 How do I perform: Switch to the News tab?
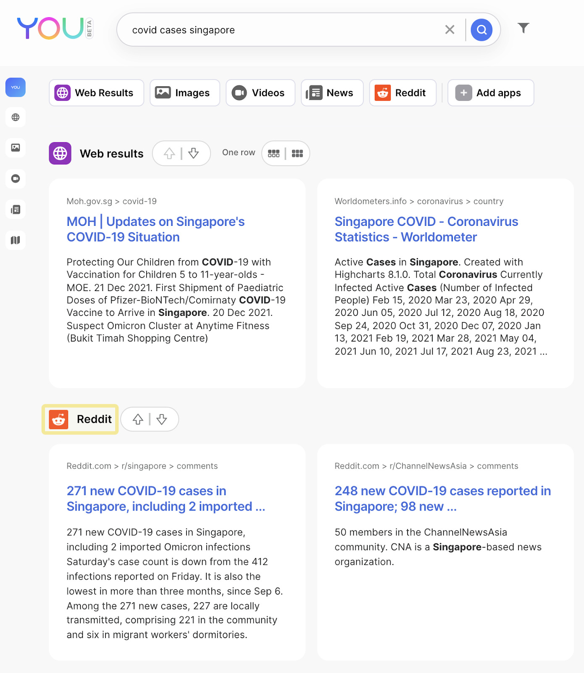332,93
